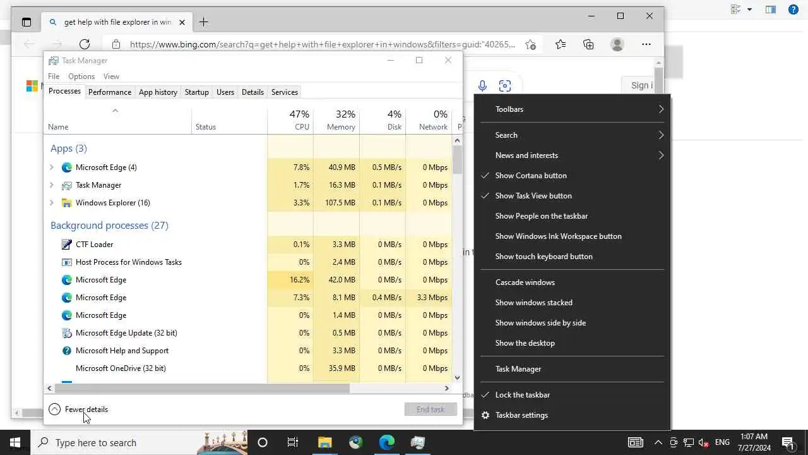The width and height of the screenshot is (808, 455).
Task: Click the Windows Explorer folder icon in Apps
Action: [67, 203]
